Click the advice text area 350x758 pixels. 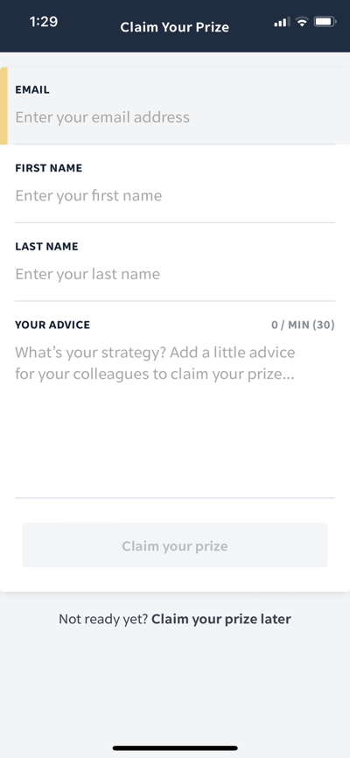(175, 416)
